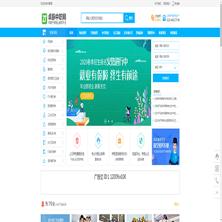The height and width of the screenshot is (222, 222).
Task: Expand the thirteenth sidebar category chevron
Action: pyautogui.click(x=63, y=152)
